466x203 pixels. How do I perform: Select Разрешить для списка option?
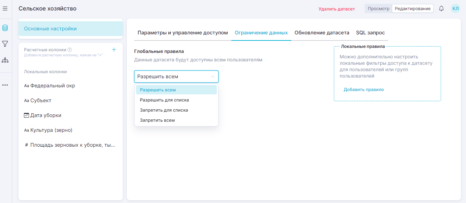point(165,100)
